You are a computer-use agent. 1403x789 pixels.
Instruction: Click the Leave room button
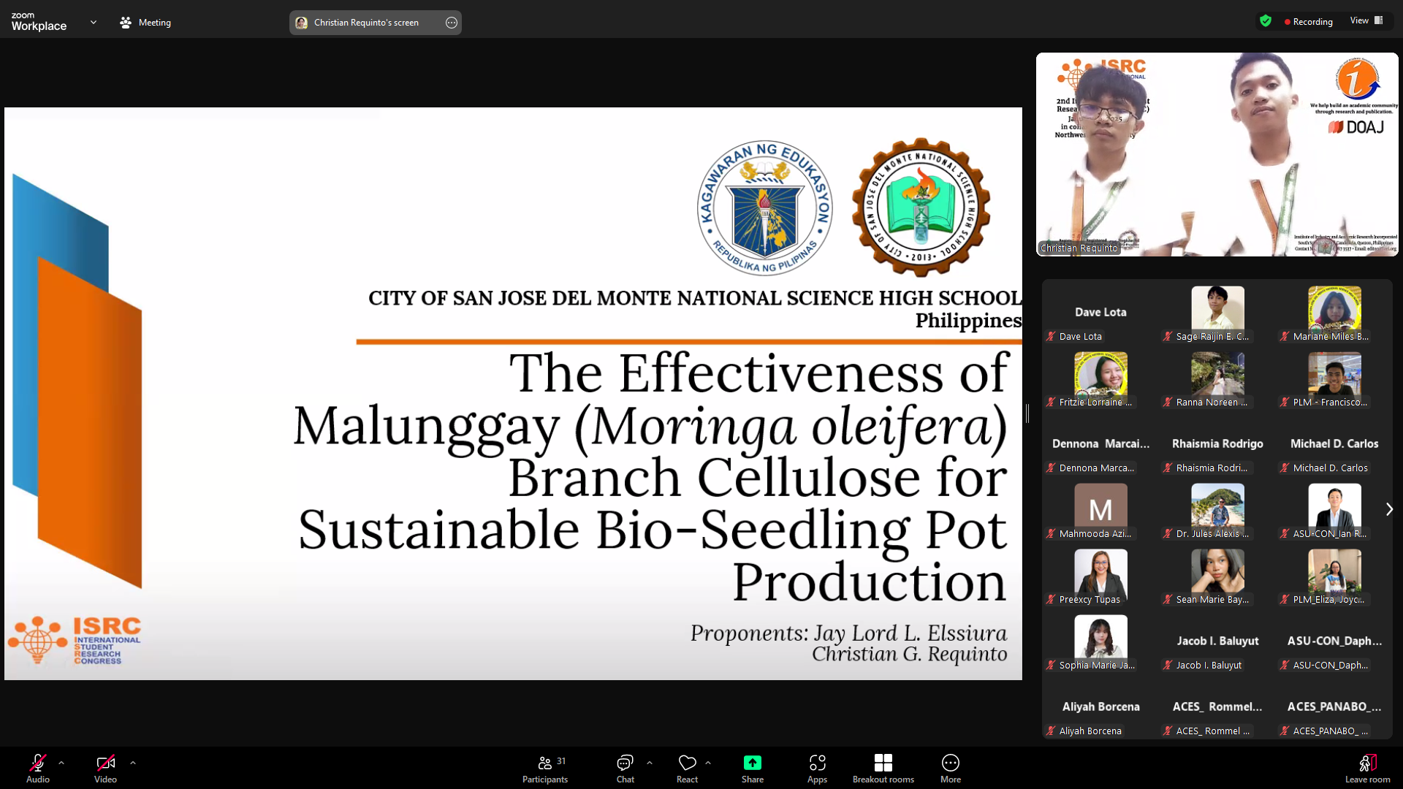pos(1367,768)
